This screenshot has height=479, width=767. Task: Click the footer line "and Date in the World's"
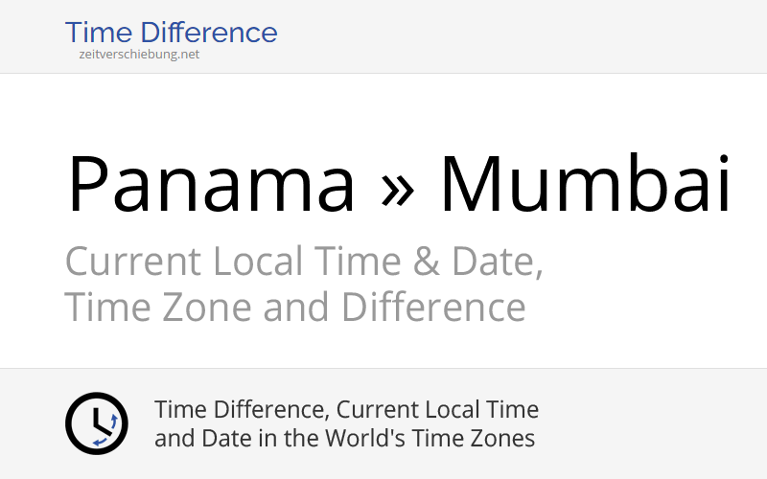(344, 439)
